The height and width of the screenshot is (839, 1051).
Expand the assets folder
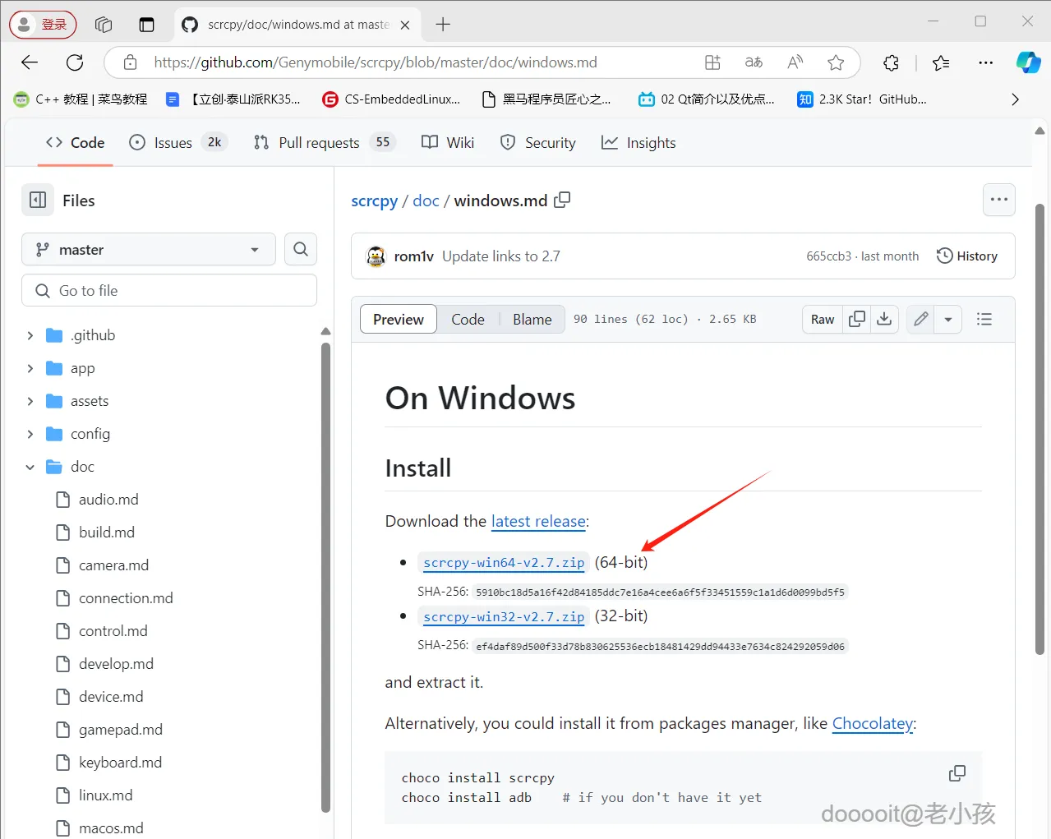tap(30, 401)
